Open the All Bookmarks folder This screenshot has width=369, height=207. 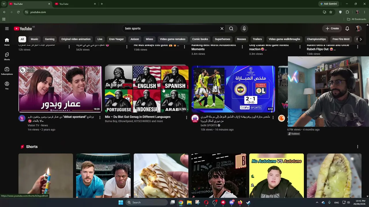click(357, 19)
